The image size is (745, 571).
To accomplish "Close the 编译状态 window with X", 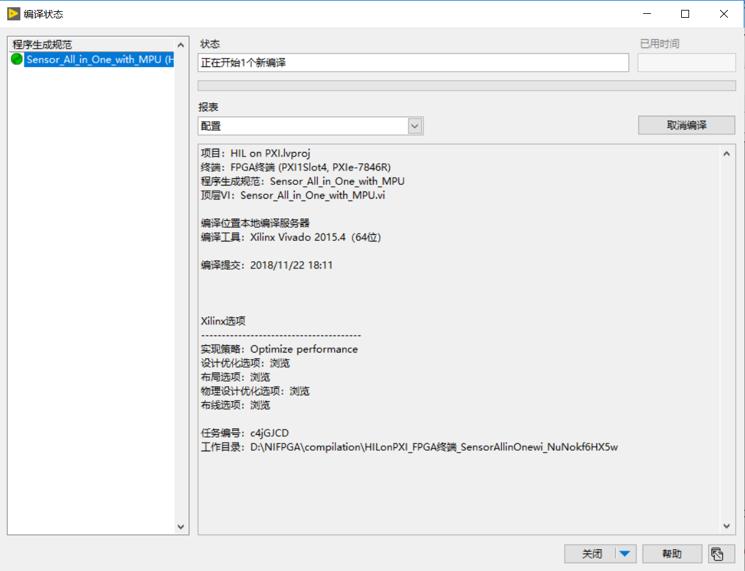I will [723, 14].
